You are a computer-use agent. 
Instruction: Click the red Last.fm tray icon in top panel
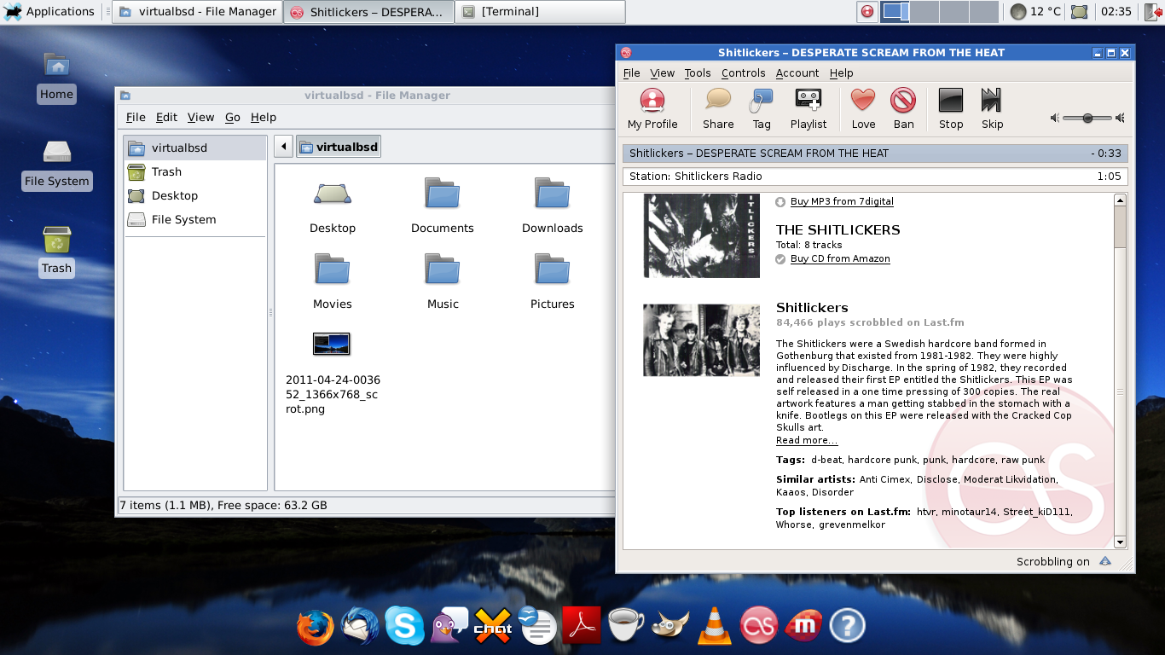867,12
